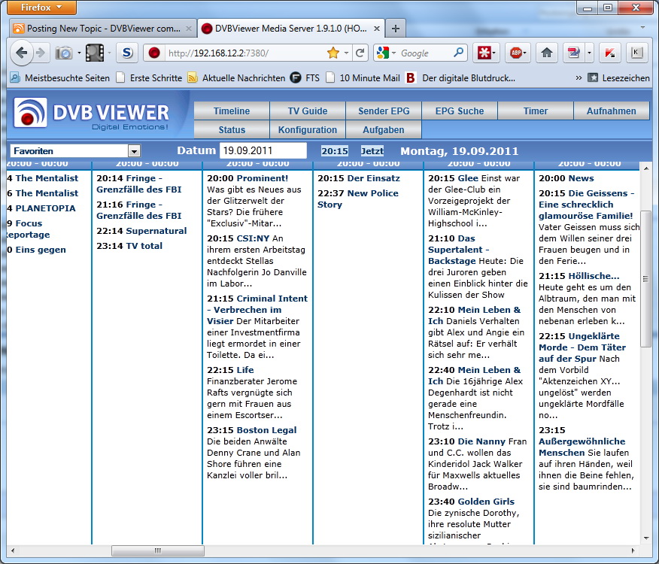
Task: Go forward with the browser forward arrow
Action: 41,53
